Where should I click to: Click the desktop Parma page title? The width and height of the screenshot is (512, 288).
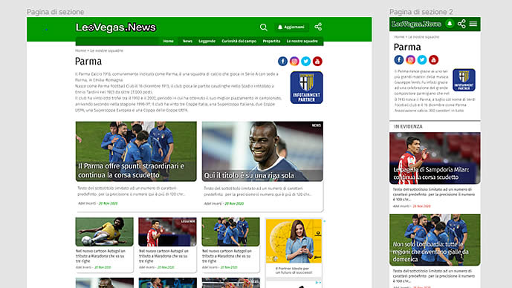coord(88,62)
